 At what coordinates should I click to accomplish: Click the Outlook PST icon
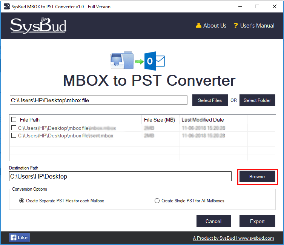point(155,61)
